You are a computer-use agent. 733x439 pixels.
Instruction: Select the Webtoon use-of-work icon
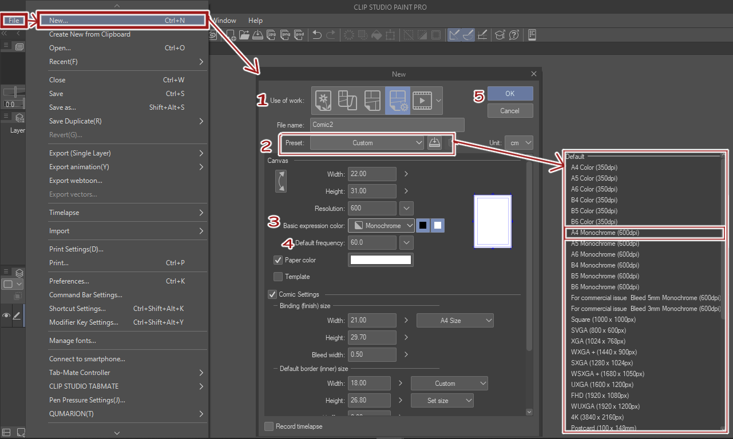click(x=348, y=101)
